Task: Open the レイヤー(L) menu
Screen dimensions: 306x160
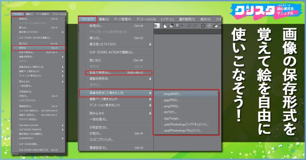Action: (x=167, y=19)
